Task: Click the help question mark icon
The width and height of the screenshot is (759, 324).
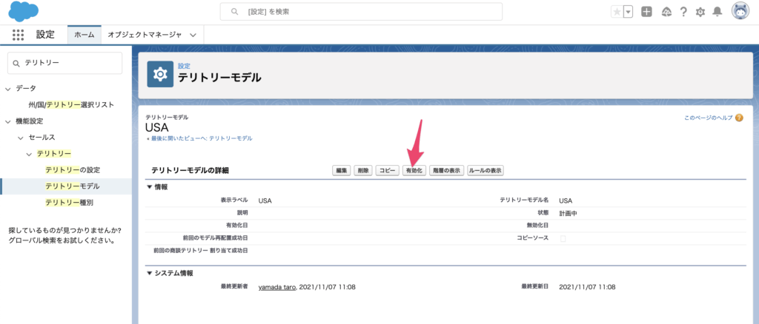Action: [x=683, y=12]
